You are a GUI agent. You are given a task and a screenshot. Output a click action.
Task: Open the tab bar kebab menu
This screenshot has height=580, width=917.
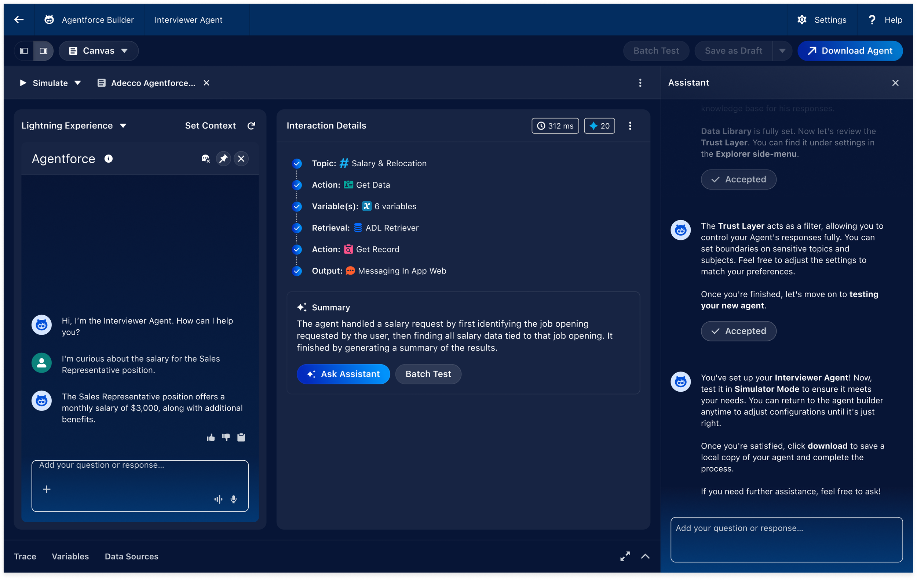[640, 83]
